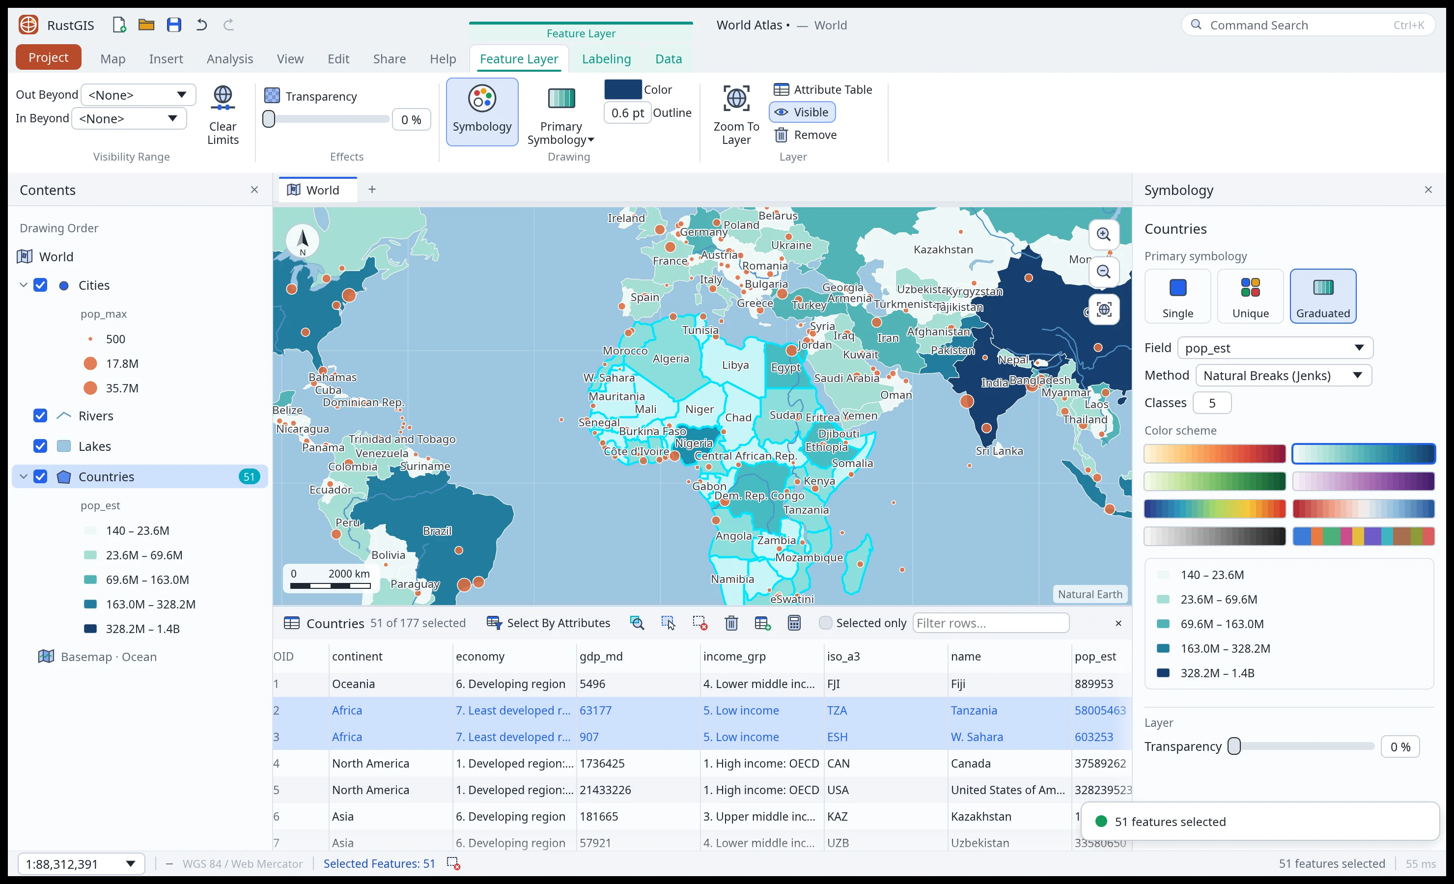This screenshot has height=884, width=1454.
Task: Zoom out on the map
Action: [x=1103, y=272]
